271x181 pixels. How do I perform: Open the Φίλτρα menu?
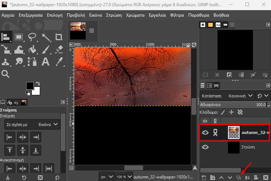pyautogui.click(x=177, y=15)
